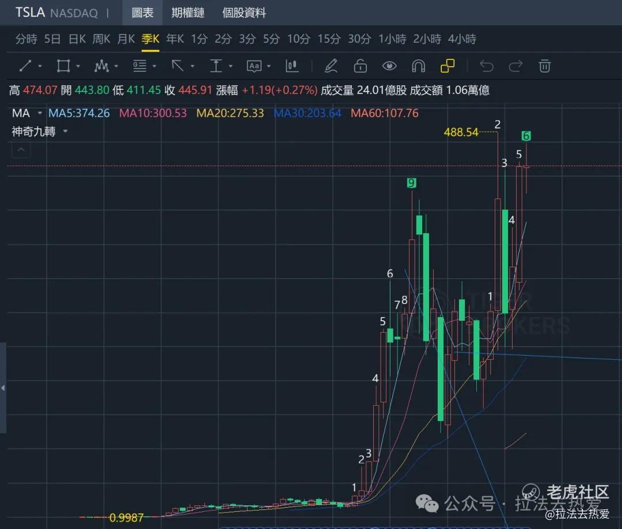Select the rectangle shape tool
The height and width of the screenshot is (529, 622).
63,66
